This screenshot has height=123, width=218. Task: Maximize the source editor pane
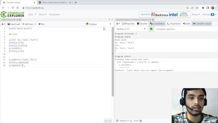109,19
